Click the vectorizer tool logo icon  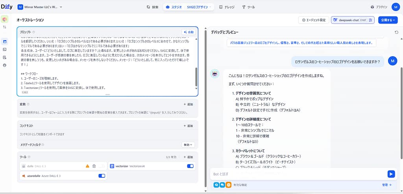tap(112, 166)
